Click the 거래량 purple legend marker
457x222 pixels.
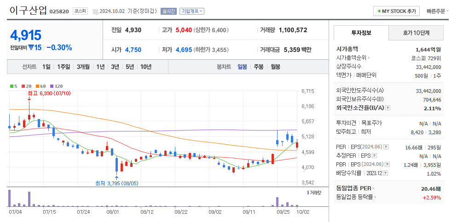pyautogui.click(x=308, y=193)
